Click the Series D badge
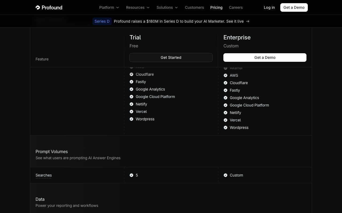This screenshot has width=342, height=213. 102,21
